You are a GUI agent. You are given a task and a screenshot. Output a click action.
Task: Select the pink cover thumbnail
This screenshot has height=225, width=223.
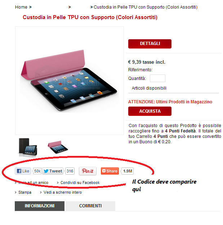pos(58,147)
